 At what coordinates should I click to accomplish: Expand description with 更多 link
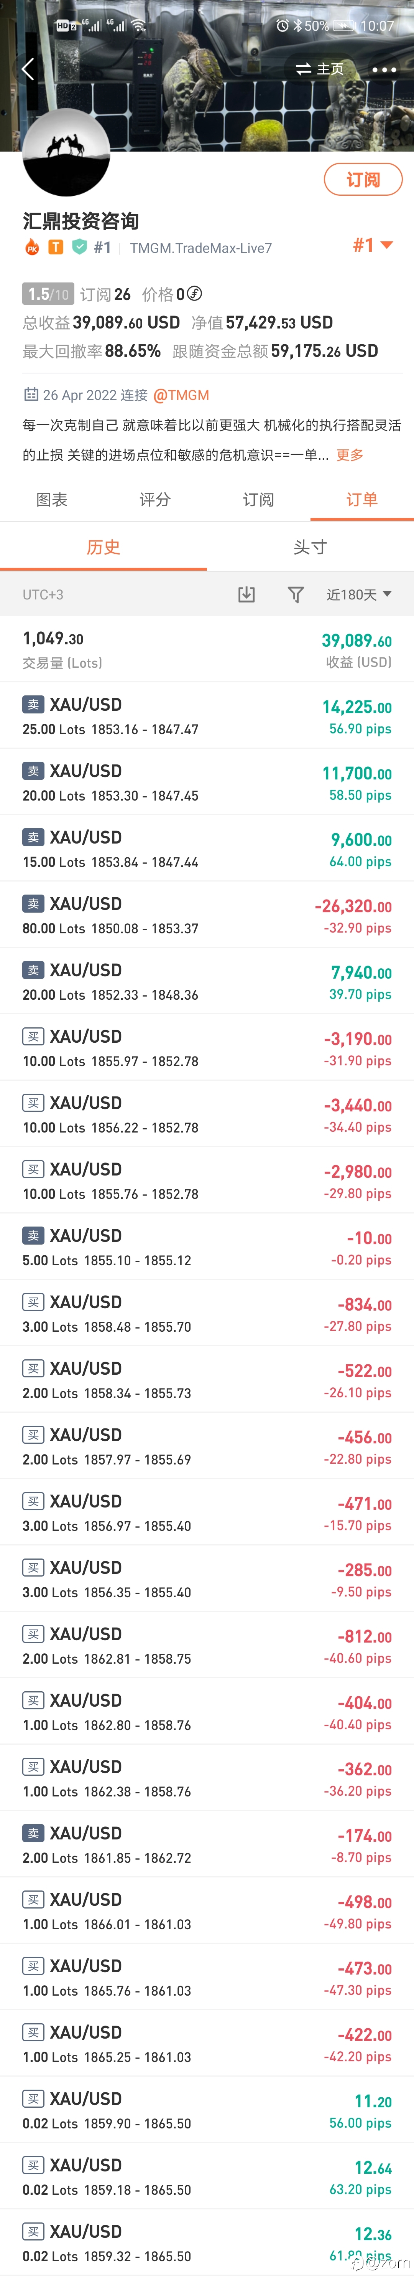click(349, 455)
